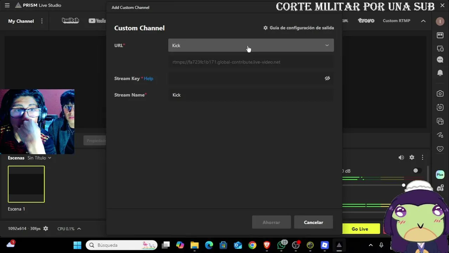Image resolution: width=449 pixels, height=253 pixels.
Task: Select the Trovo platform logo
Action: pyautogui.click(x=366, y=20)
